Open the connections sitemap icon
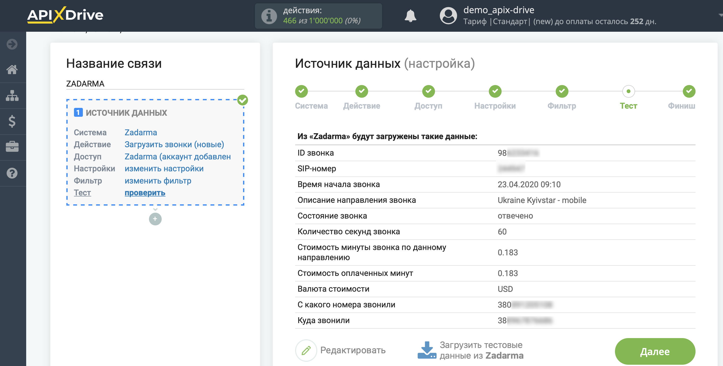The width and height of the screenshot is (723, 366). [x=12, y=95]
